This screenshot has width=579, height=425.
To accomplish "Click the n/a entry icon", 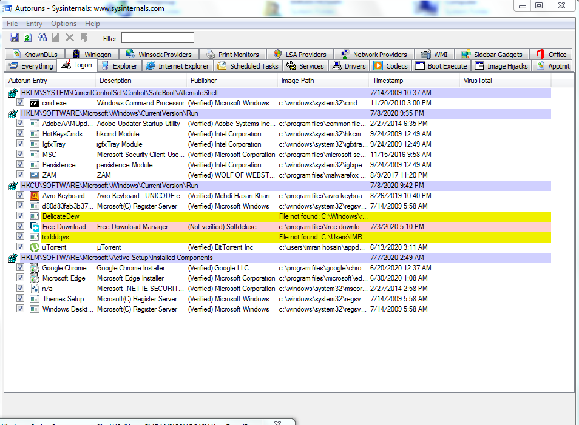I will click(35, 289).
